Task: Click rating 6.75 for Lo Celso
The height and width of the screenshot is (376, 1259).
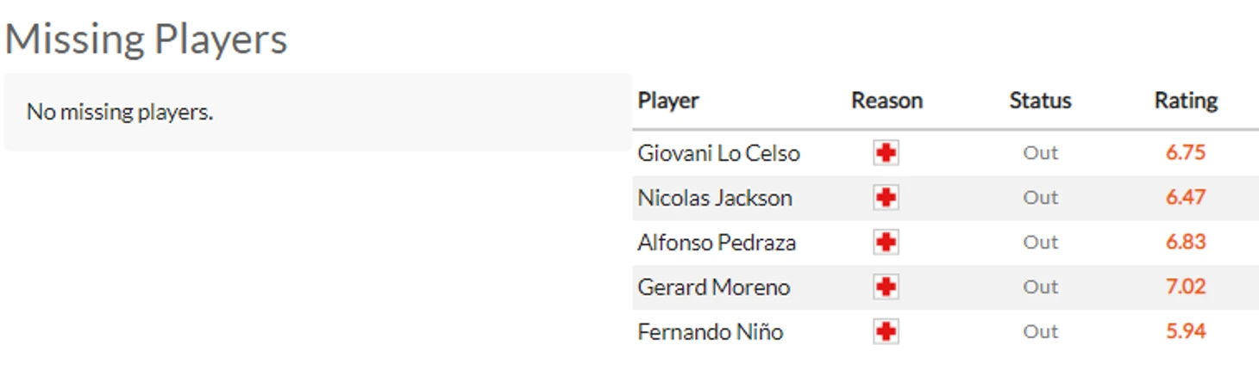Action: pos(1186,152)
